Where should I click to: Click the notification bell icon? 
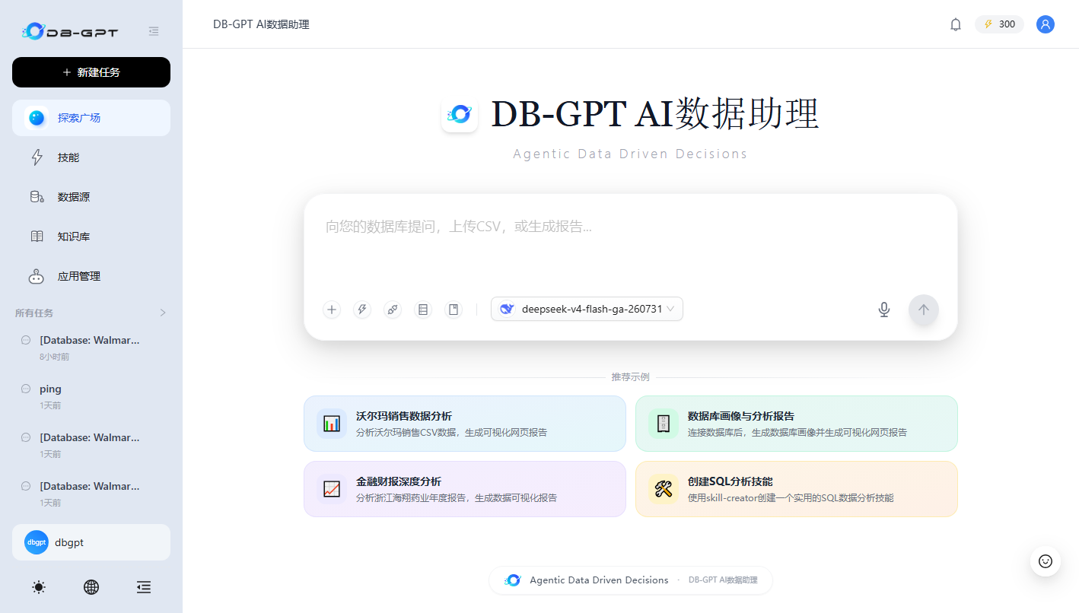[956, 24]
